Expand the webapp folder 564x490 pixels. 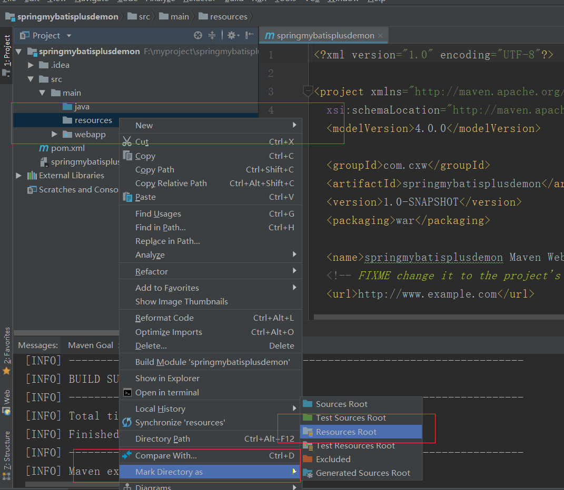[x=54, y=135]
